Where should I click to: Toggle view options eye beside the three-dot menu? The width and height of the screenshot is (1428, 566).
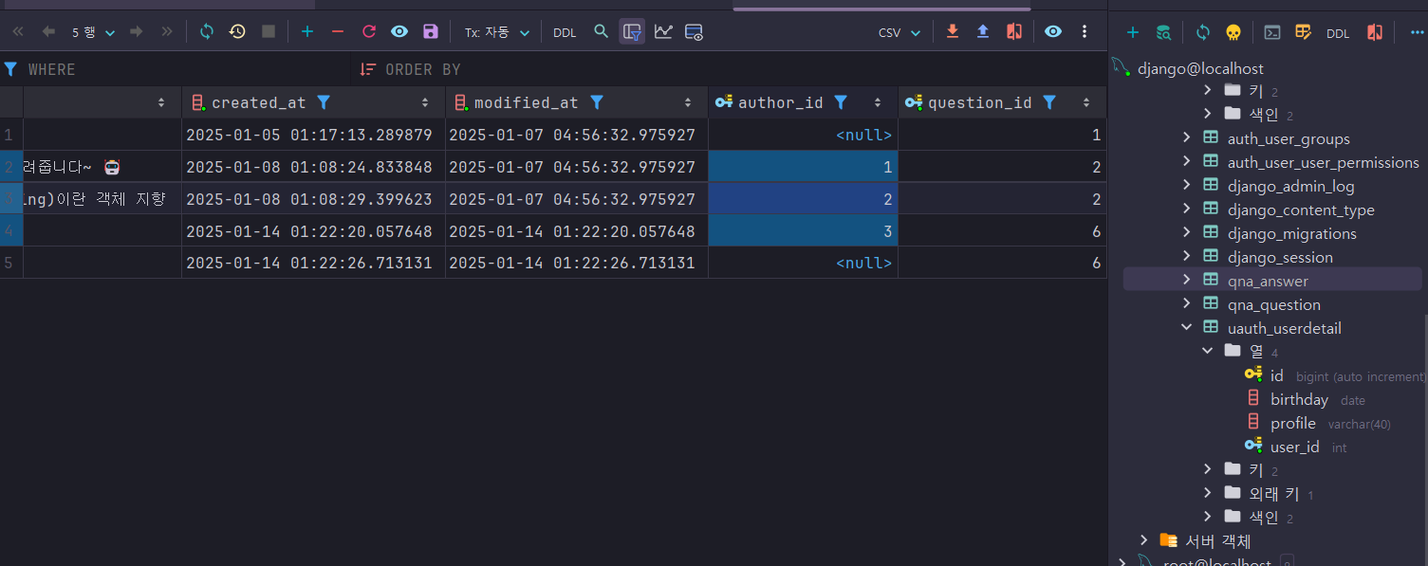(x=1053, y=32)
